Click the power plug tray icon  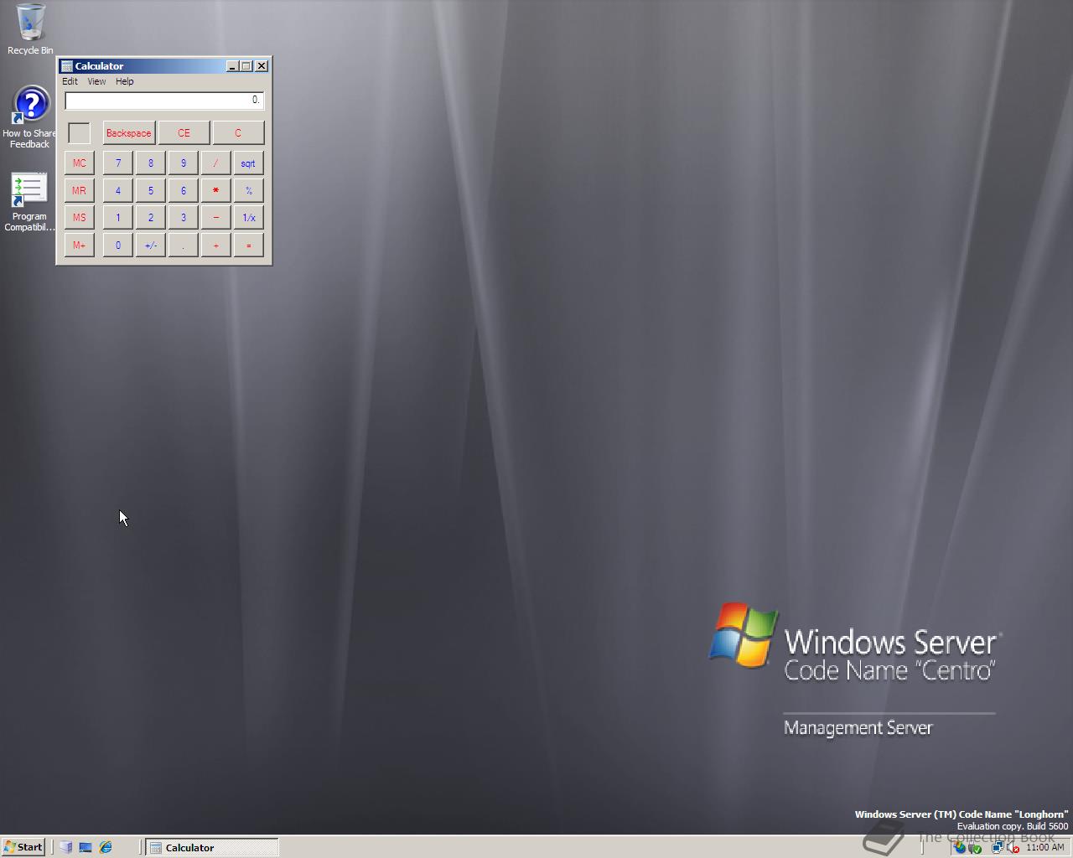click(x=975, y=848)
